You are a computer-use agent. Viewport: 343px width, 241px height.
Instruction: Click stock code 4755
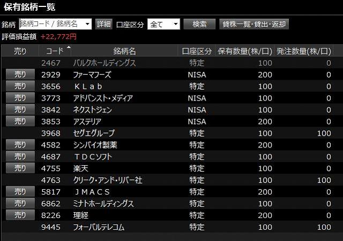[x=51, y=168]
